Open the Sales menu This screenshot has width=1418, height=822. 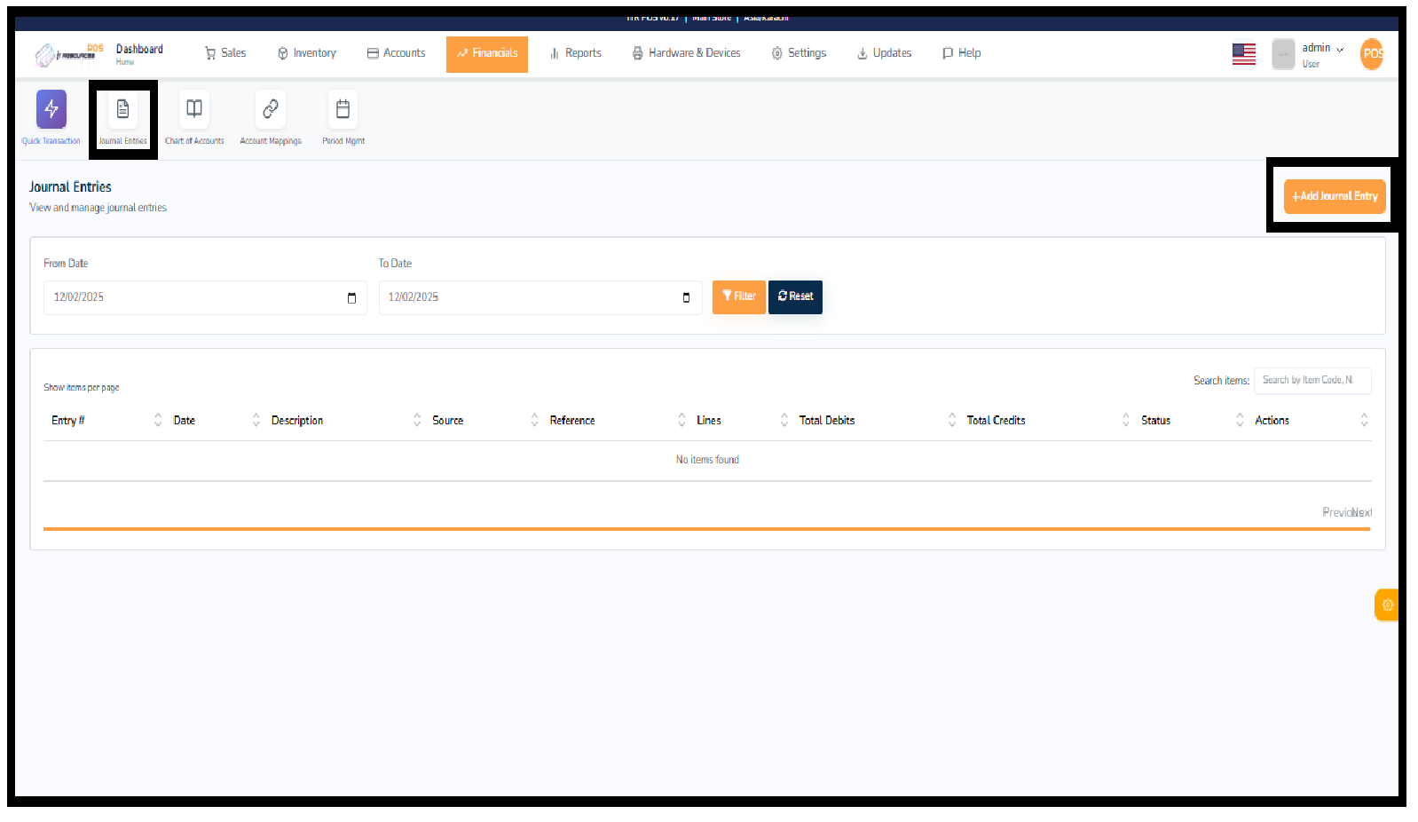click(225, 53)
